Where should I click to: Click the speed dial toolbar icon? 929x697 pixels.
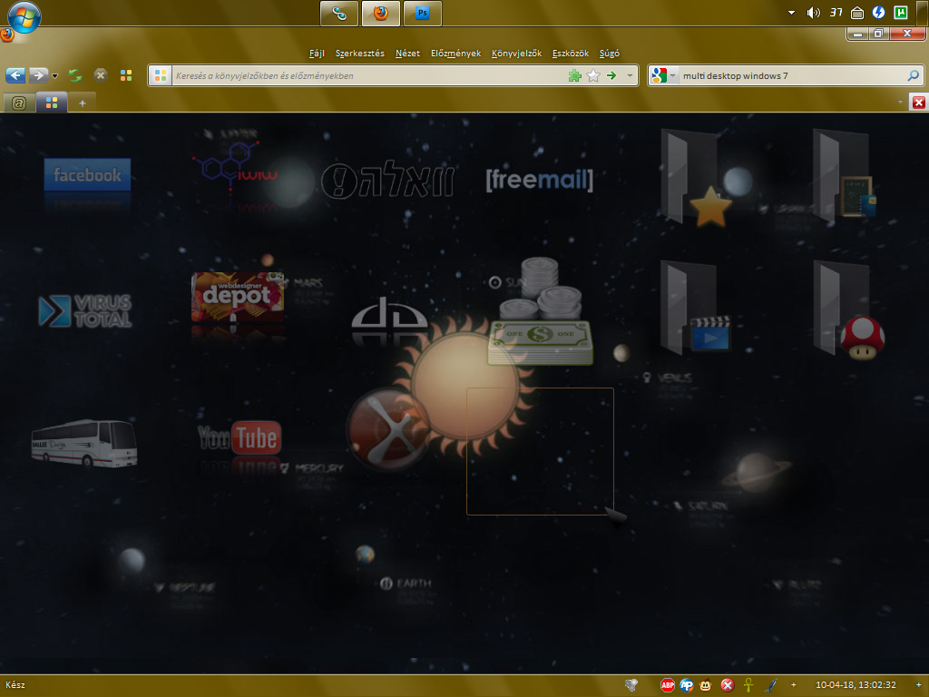click(x=126, y=75)
